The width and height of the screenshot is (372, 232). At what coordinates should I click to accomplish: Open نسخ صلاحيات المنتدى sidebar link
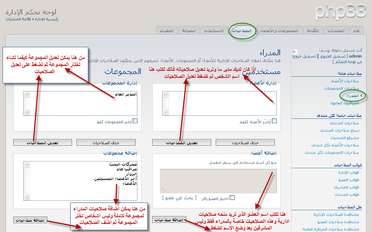[x=339, y=130]
